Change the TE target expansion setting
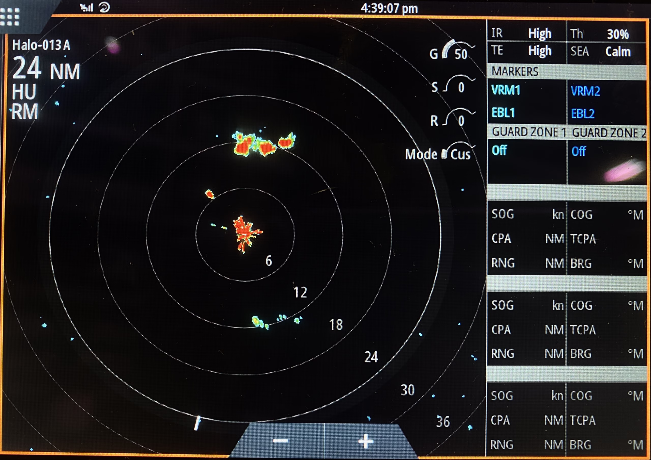651x460 pixels. [x=526, y=51]
